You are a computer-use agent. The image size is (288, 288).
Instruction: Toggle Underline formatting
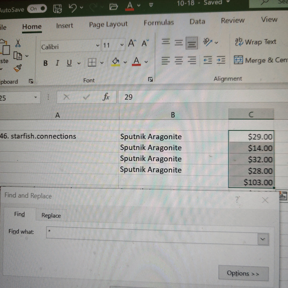[x=69, y=63]
